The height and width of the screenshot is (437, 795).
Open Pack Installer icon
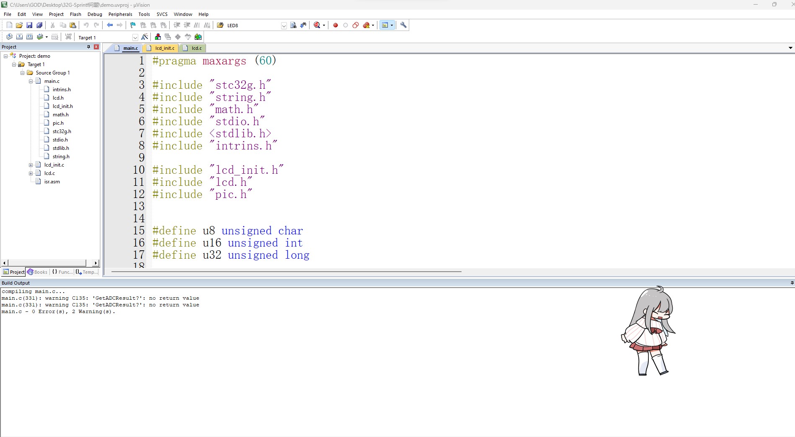198,37
